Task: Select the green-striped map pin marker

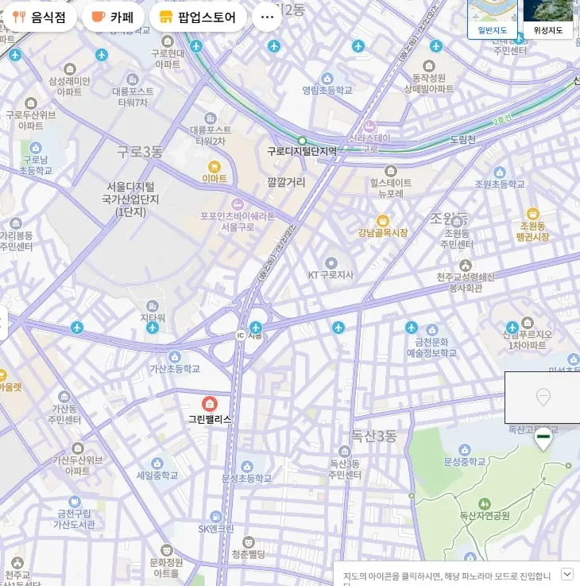Action: (x=543, y=439)
